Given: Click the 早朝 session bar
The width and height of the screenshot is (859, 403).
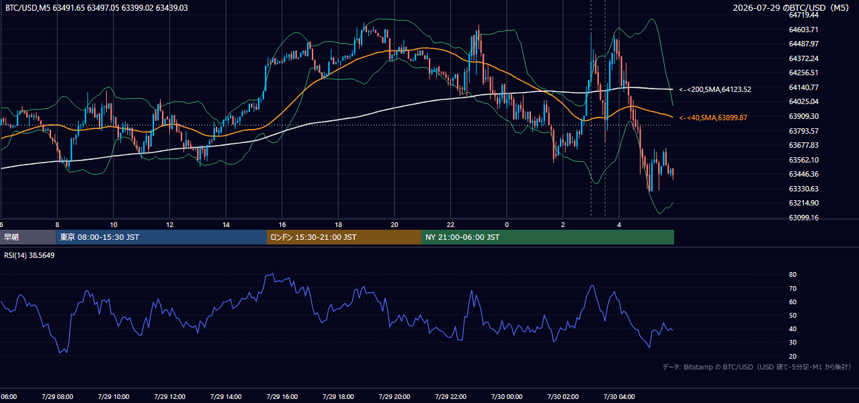Looking at the screenshot, I should pyautogui.click(x=28, y=237).
